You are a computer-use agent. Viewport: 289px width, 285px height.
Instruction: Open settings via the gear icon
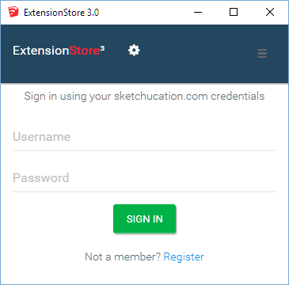134,50
